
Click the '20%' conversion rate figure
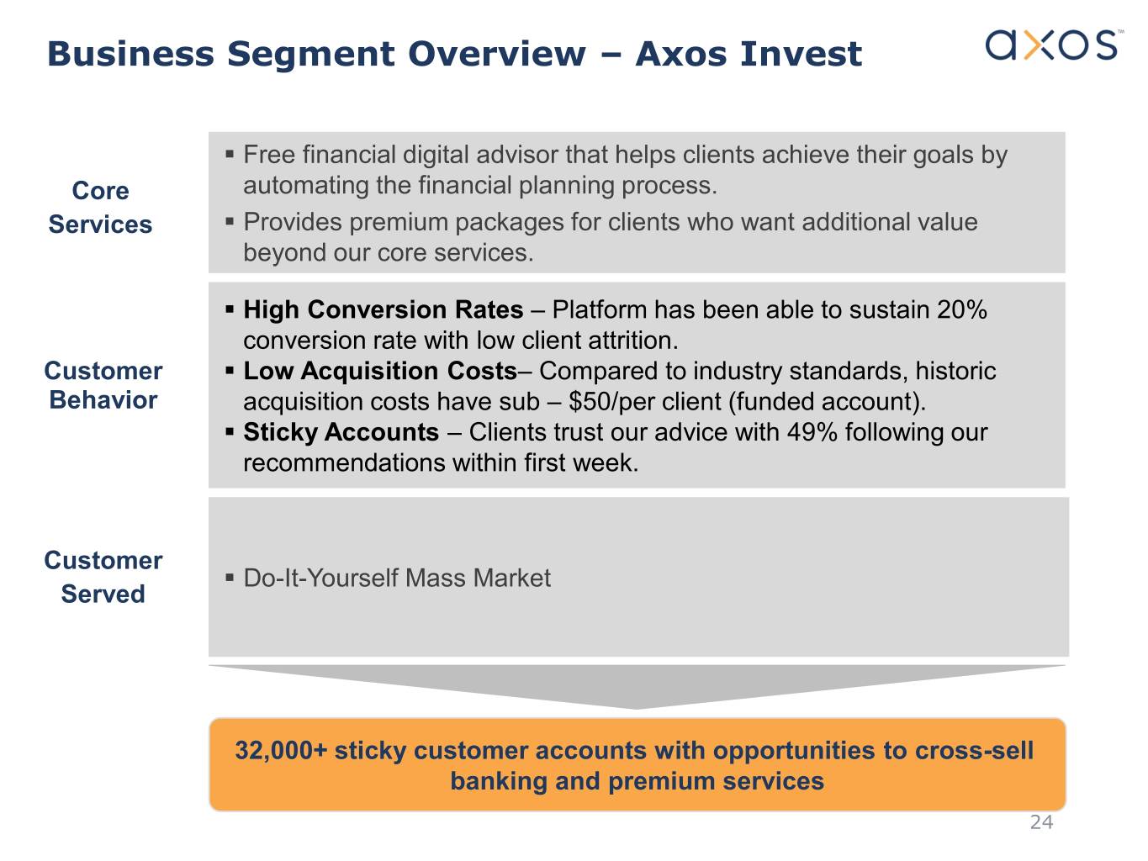pyautogui.click(x=961, y=309)
